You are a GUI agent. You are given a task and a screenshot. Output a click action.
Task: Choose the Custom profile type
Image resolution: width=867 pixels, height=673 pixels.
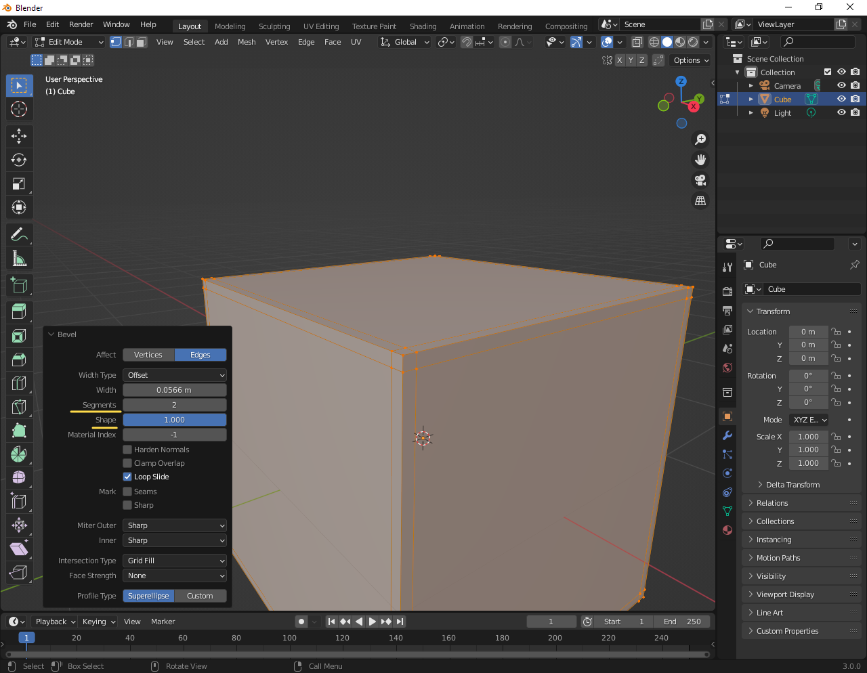click(200, 596)
